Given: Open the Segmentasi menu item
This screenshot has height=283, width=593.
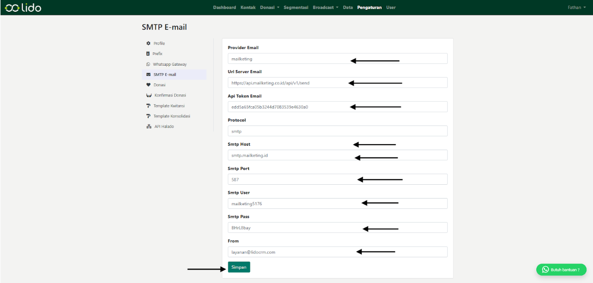Looking at the screenshot, I should pyautogui.click(x=296, y=7).
